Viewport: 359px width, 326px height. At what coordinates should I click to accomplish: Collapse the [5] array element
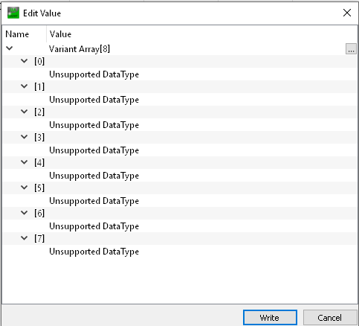coord(25,188)
